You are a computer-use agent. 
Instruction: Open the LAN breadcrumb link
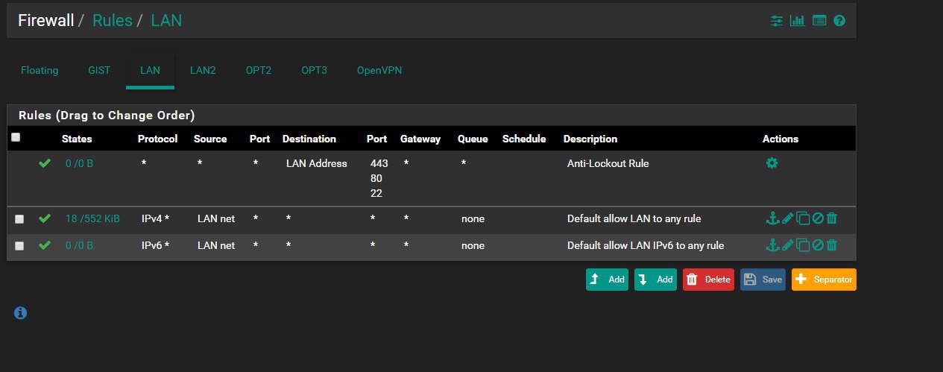[x=166, y=20]
